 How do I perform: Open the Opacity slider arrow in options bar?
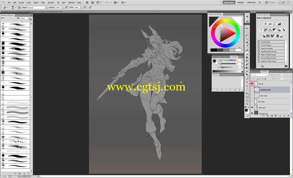pos(62,7)
